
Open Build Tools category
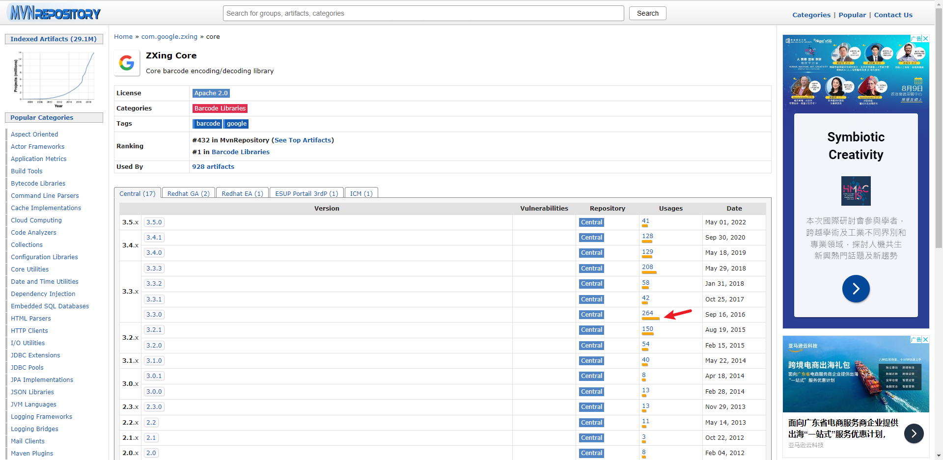pos(27,171)
